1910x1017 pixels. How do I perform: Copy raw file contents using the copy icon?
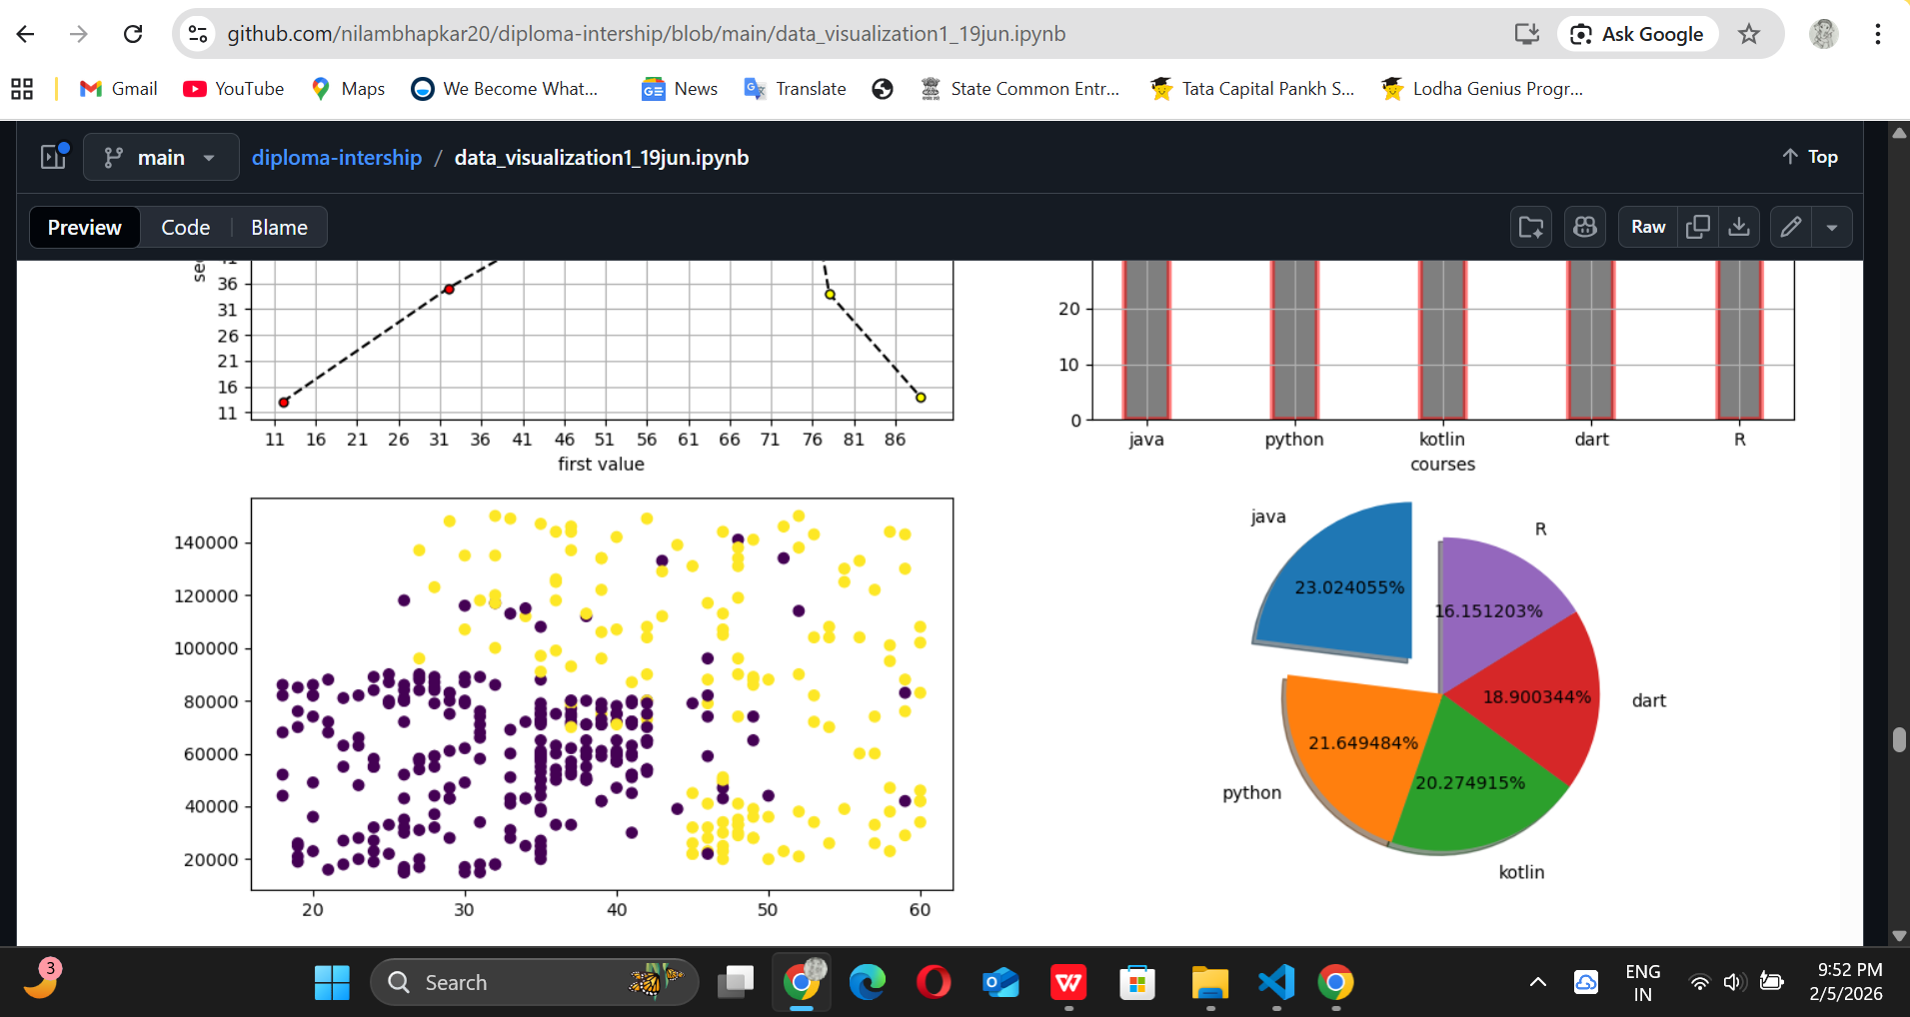tap(1698, 227)
